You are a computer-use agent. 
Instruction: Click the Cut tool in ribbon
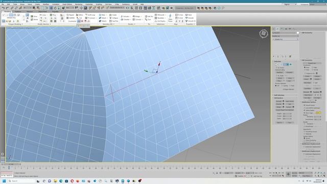pyautogui.click(x=79, y=18)
